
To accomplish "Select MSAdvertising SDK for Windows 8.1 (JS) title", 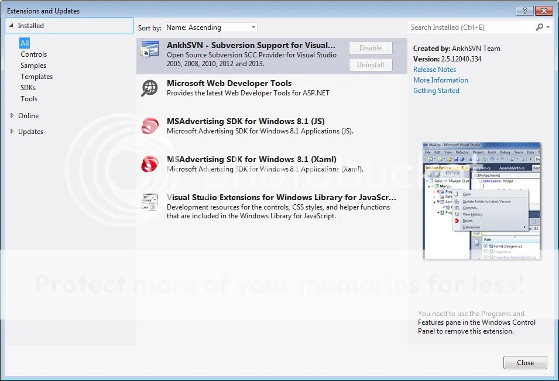I will (x=246, y=121).
